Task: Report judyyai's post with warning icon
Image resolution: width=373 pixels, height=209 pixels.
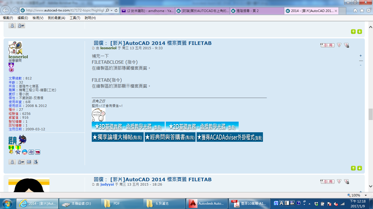Action: click(339, 182)
